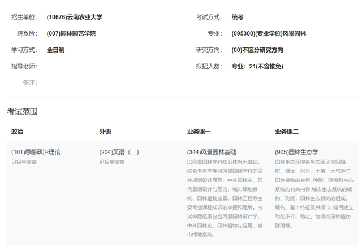Viewport: 362px width, 248px height.
Task: Click 见招生简章 under 思想政治理论
Action: pos(24,162)
